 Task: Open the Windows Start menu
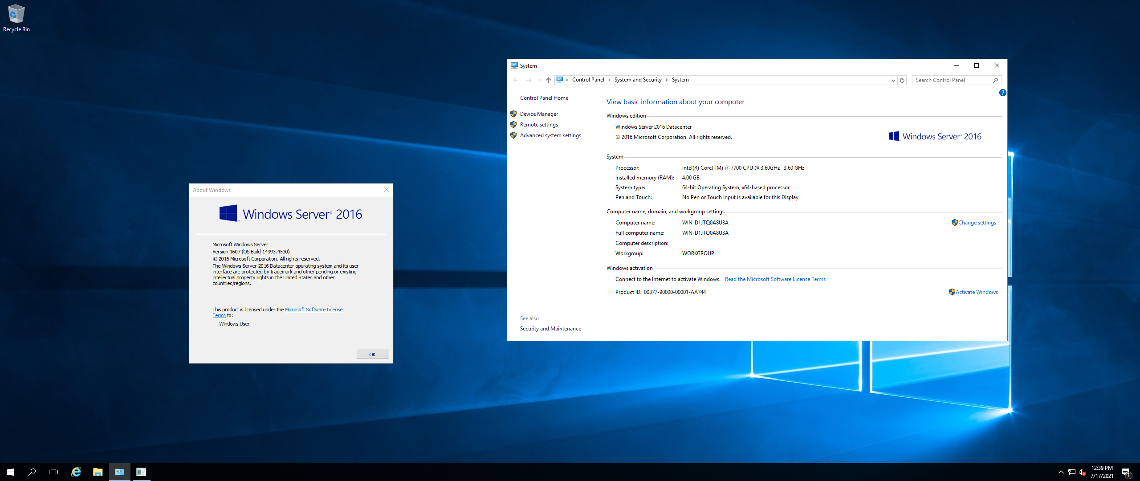tap(11, 472)
